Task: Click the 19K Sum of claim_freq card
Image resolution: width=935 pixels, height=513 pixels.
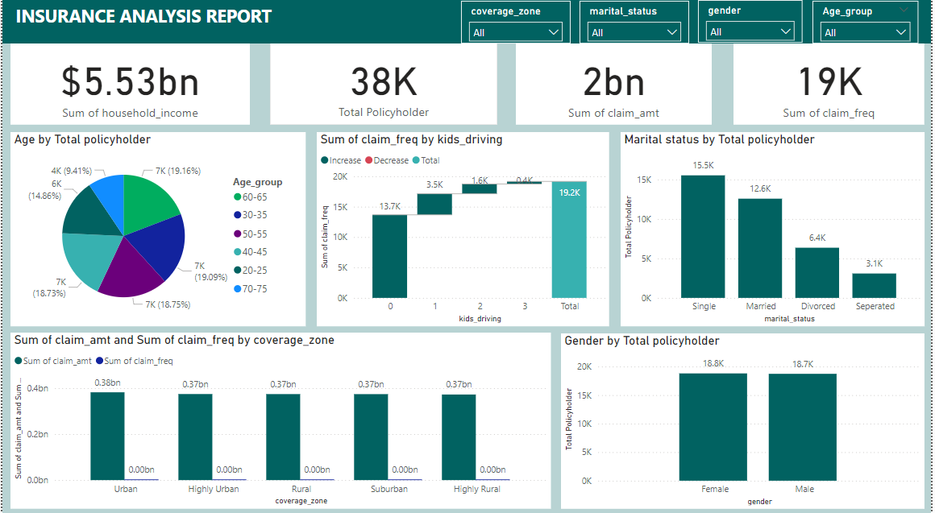Action: click(x=829, y=85)
